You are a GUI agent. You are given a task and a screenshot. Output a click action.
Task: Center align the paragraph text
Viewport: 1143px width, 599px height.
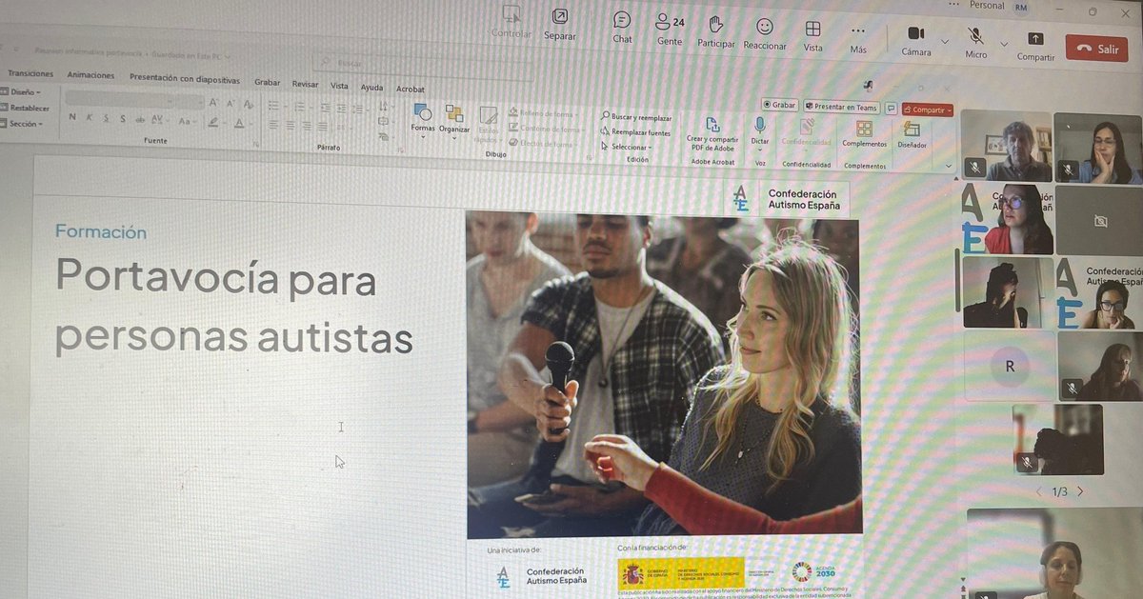pos(291,125)
